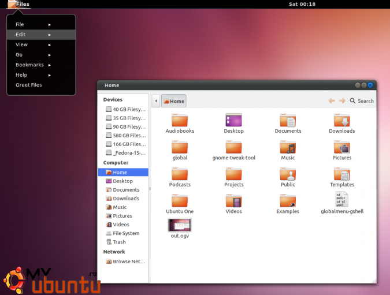Select Home in the sidebar
This screenshot has width=390, height=295.
click(123, 172)
